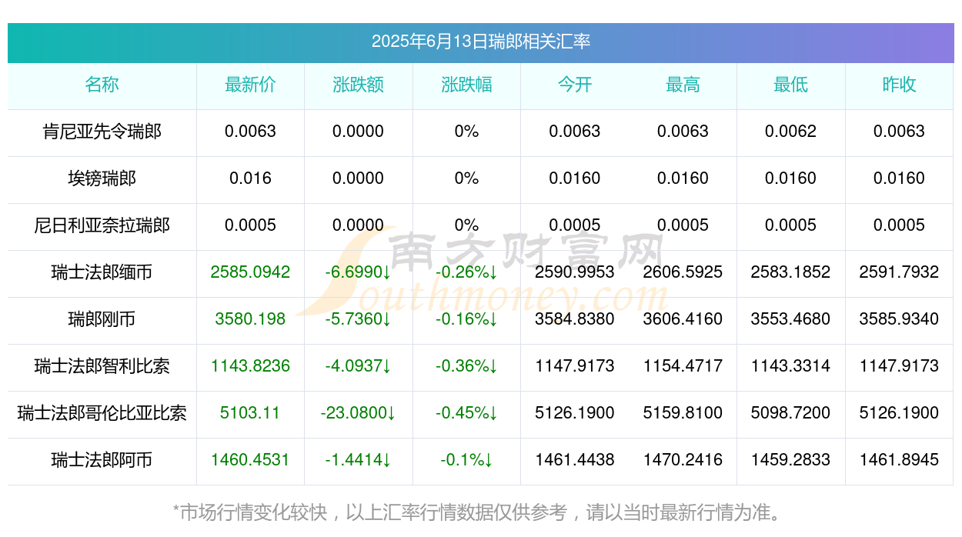Screen dimensions: 962x537
Task: Click opening value 3584.8380
Action: tap(575, 319)
